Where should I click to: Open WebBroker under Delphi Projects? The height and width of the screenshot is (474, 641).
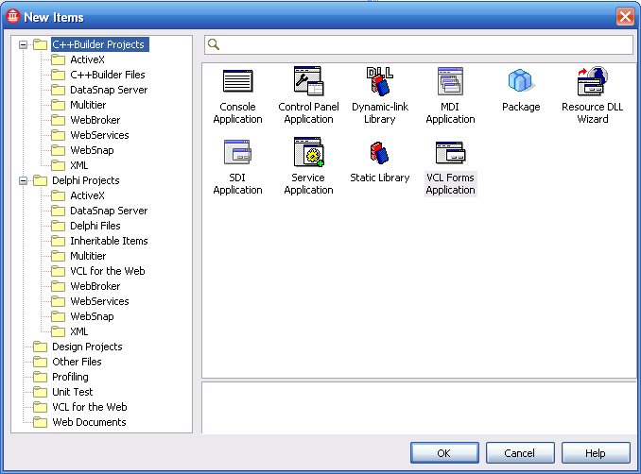[95, 286]
